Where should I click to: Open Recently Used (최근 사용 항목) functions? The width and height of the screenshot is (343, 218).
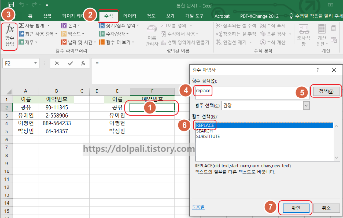(38, 34)
